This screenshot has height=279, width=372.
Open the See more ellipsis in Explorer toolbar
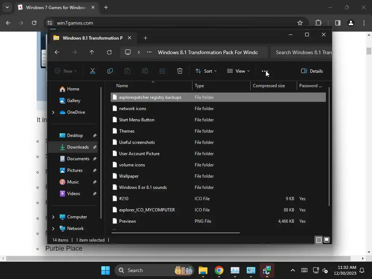point(264,71)
